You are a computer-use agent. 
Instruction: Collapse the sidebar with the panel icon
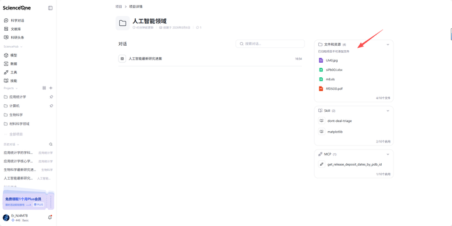point(50,8)
